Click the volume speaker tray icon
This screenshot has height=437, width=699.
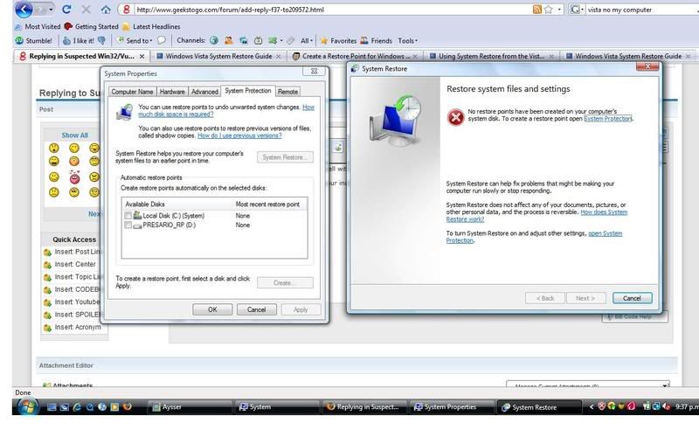click(666, 406)
